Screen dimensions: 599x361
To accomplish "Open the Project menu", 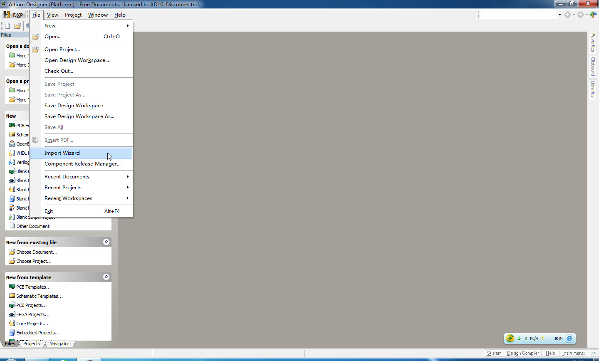I will click(73, 15).
